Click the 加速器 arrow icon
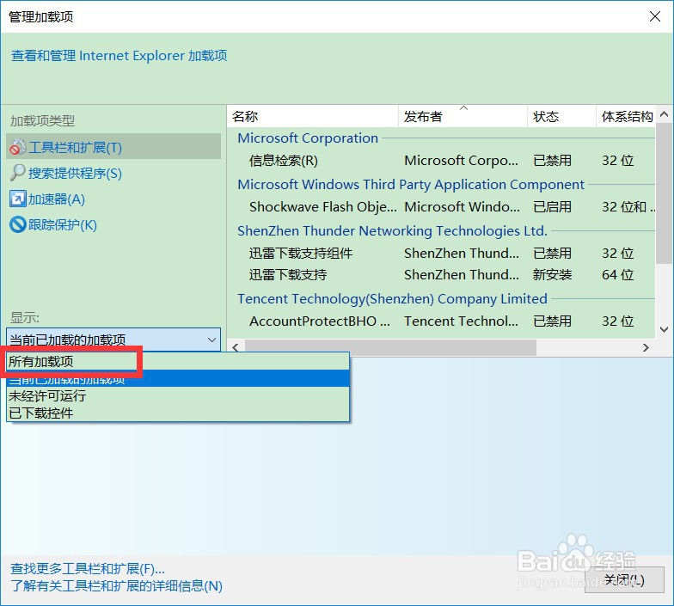674x606 pixels. click(17, 199)
